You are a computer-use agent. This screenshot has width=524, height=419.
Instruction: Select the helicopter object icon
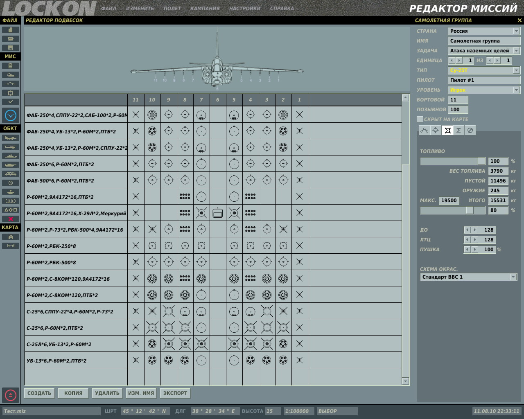pos(11,147)
